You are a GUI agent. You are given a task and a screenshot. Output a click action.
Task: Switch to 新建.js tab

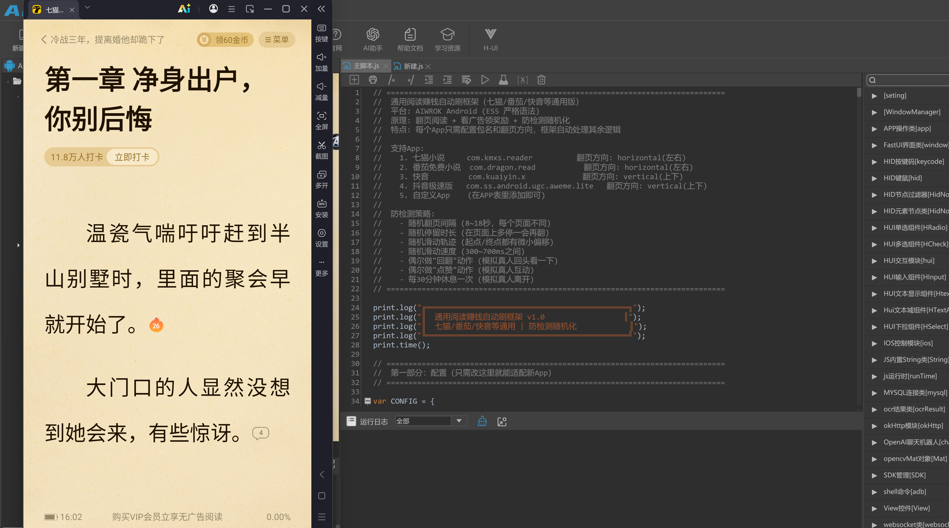pos(413,66)
